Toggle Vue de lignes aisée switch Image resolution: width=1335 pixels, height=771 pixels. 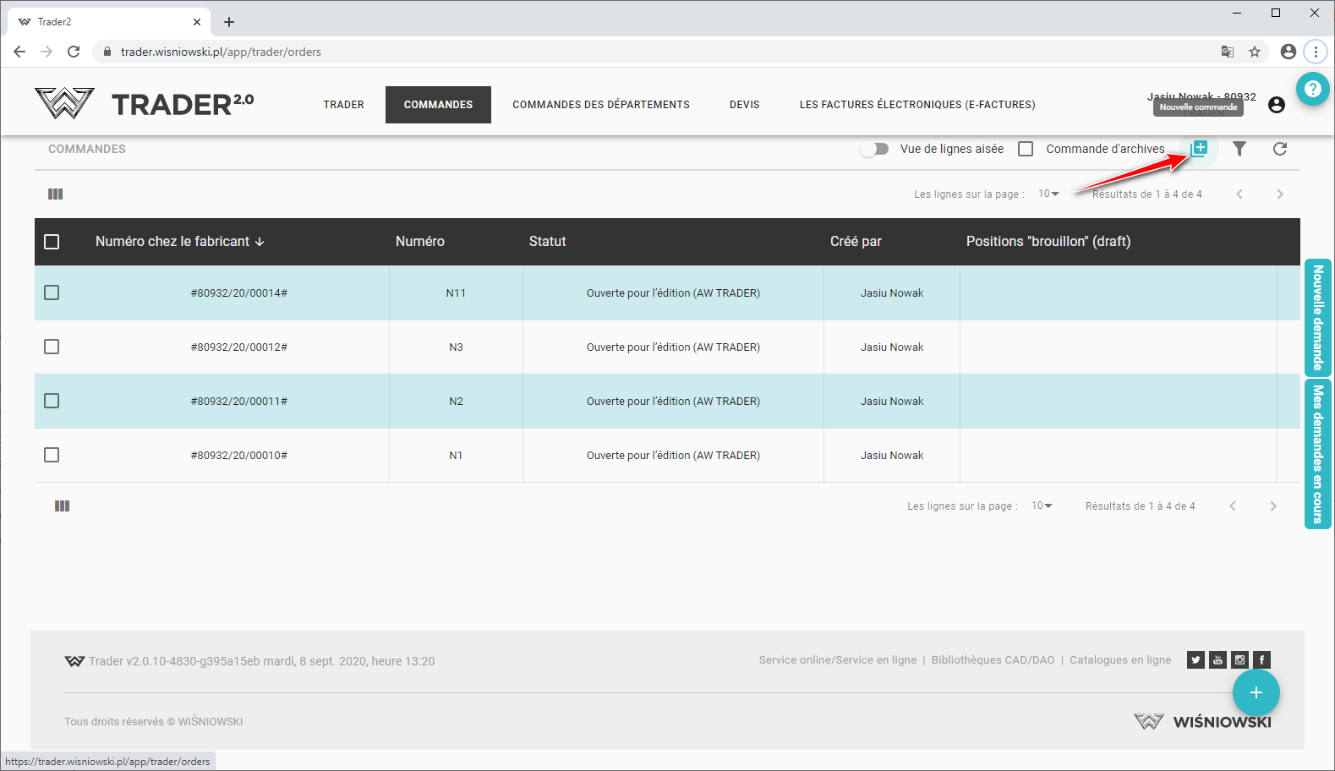click(x=874, y=149)
